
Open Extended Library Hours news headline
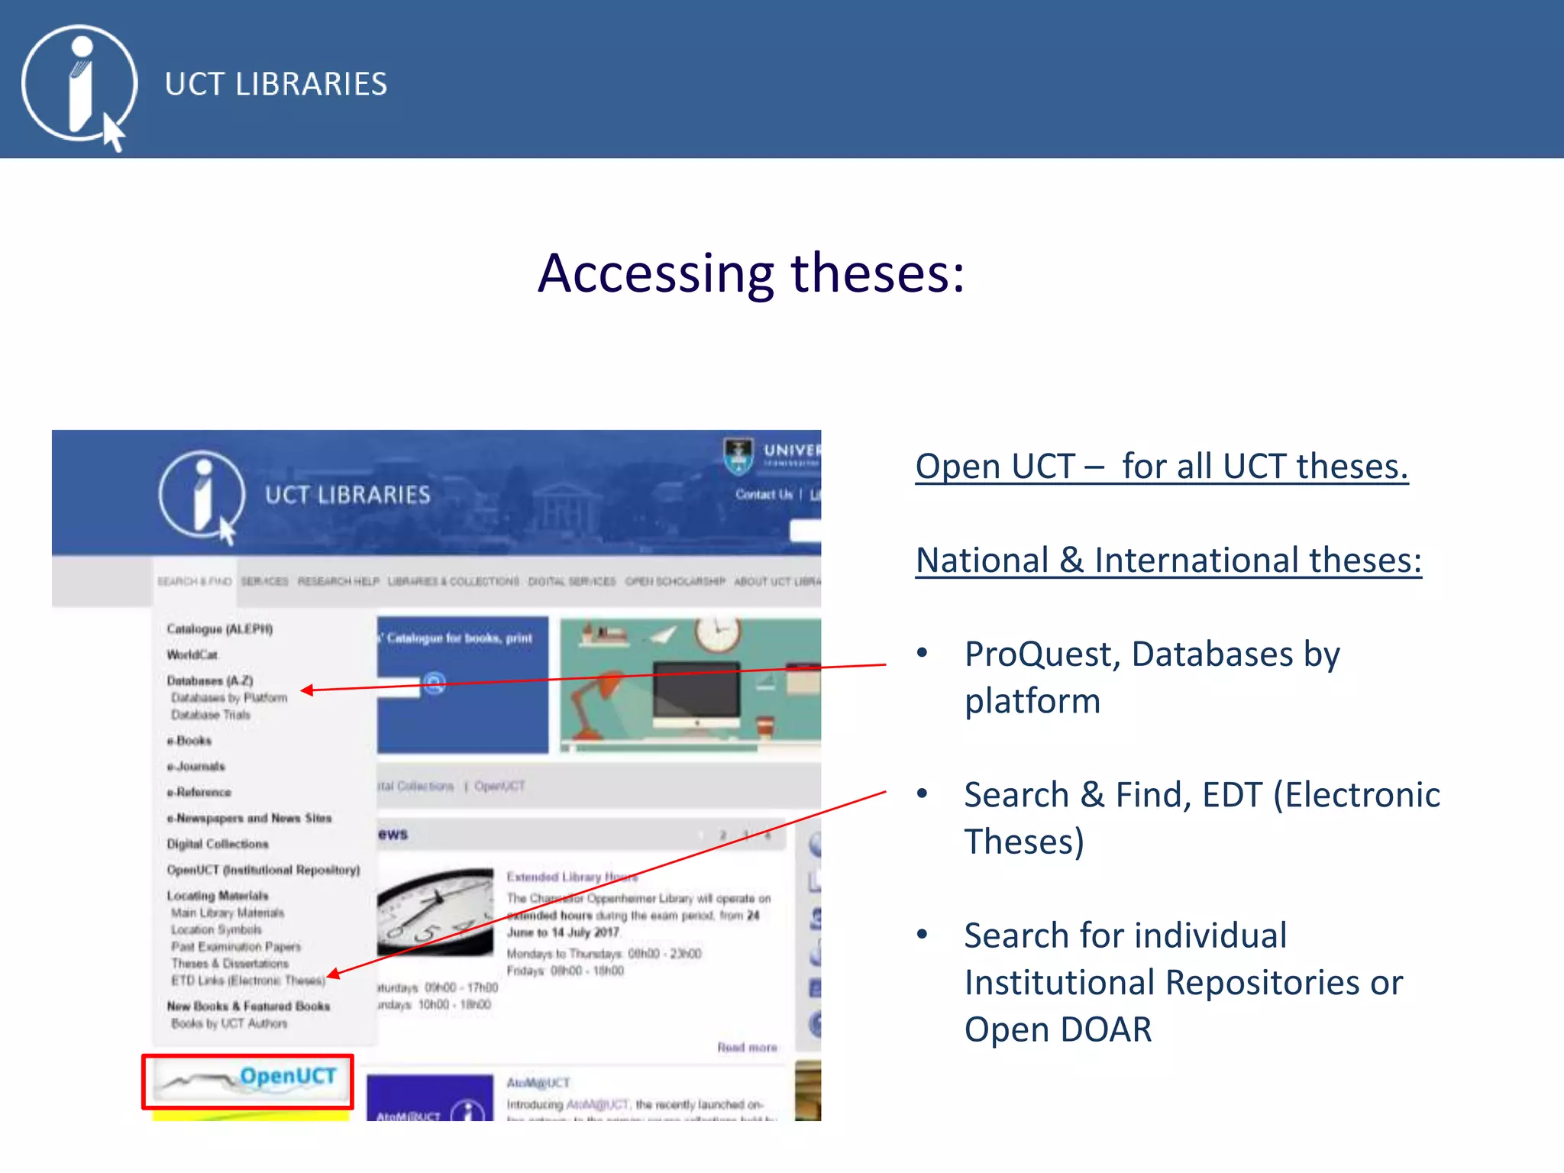point(572,877)
